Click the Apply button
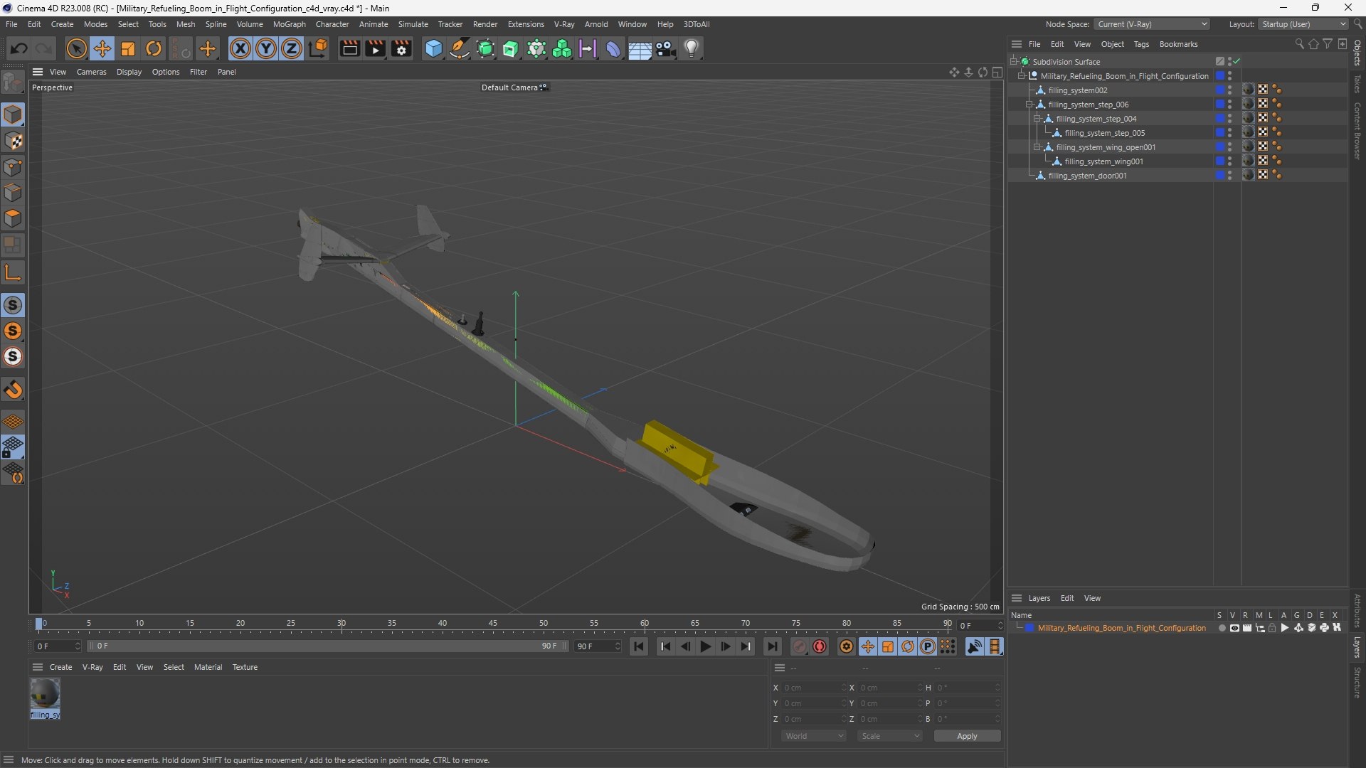Viewport: 1366px width, 768px height. tap(967, 736)
